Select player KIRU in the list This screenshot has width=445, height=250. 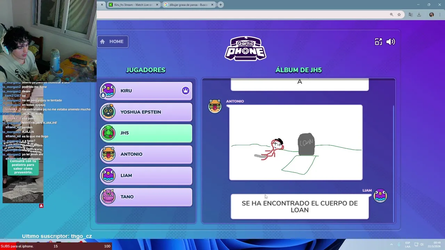146,91
